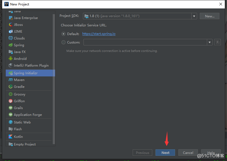Select the IntelliJ Platform Plugin label
The width and height of the screenshot is (227, 161).
(31, 66)
